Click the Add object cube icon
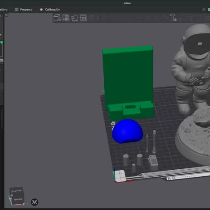This screenshot has width=210, height=210. (57, 18)
